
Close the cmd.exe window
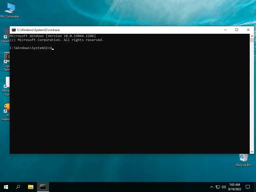[x=248, y=30]
